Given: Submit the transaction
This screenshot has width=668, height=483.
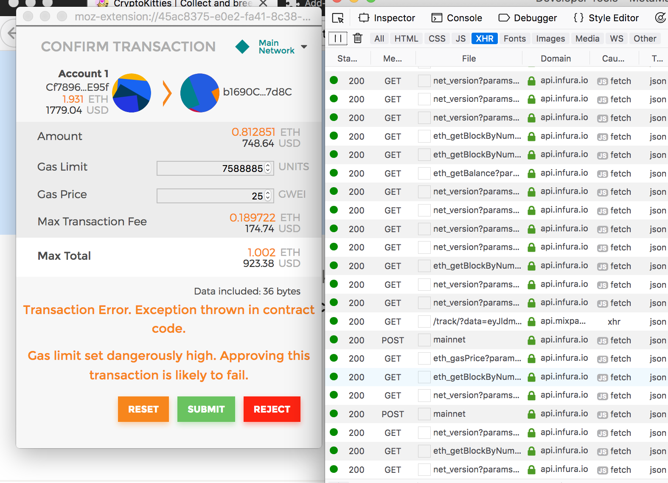Looking at the screenshot, I should [x=206, y=409].
